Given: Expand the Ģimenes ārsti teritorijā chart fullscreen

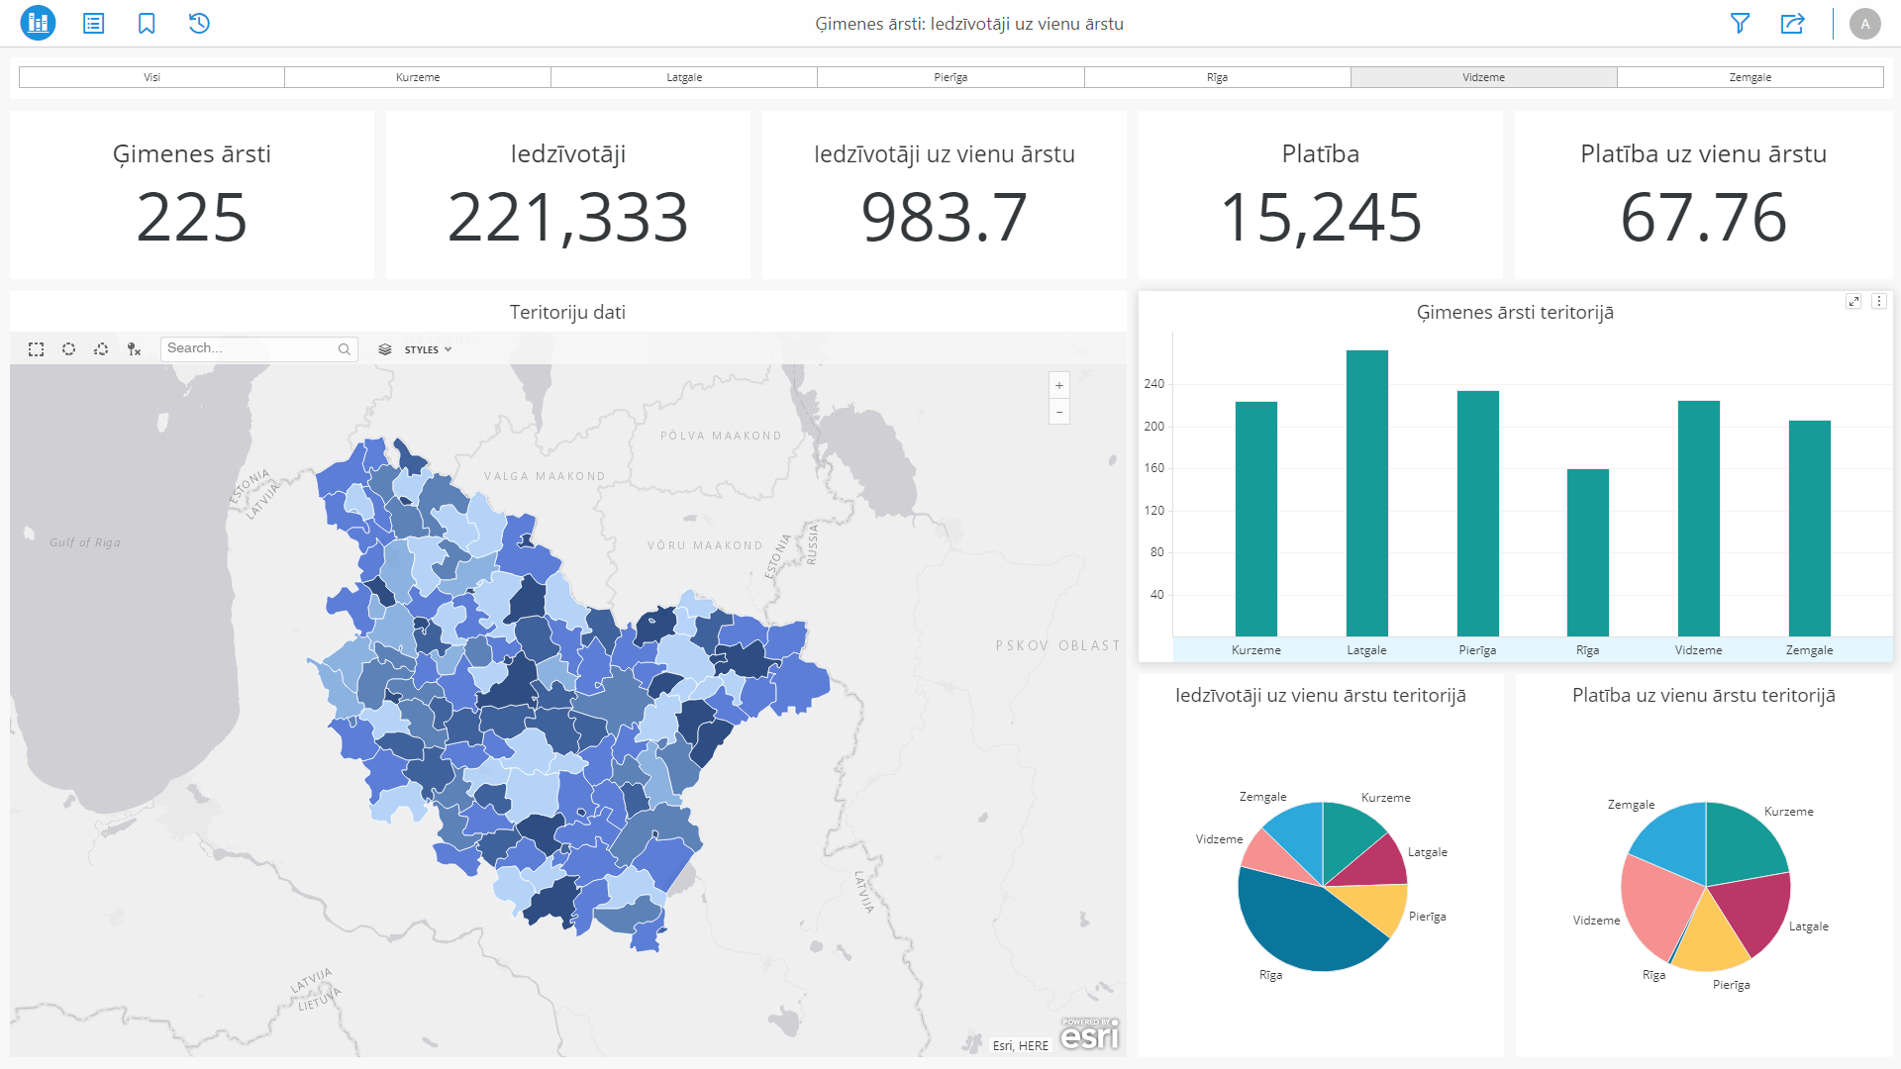Looking at the screenshot, I should pos(1853,302).
